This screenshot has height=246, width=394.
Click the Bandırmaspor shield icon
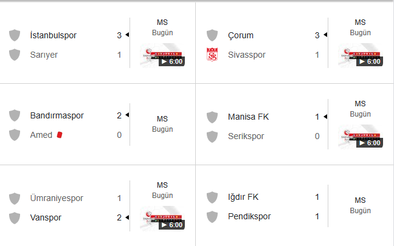click(15, 115)
